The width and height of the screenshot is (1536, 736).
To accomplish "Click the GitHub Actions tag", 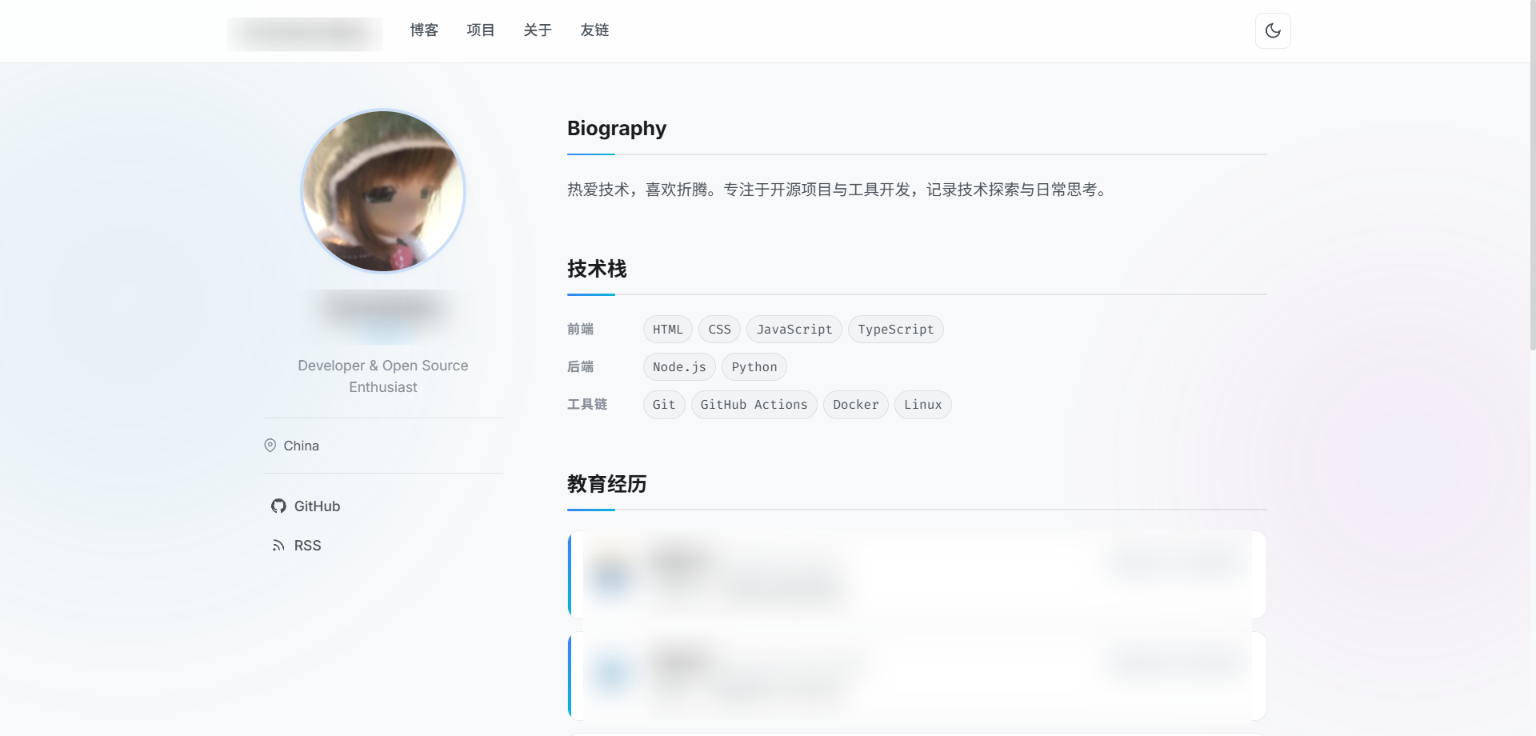I will click(754, 405).
